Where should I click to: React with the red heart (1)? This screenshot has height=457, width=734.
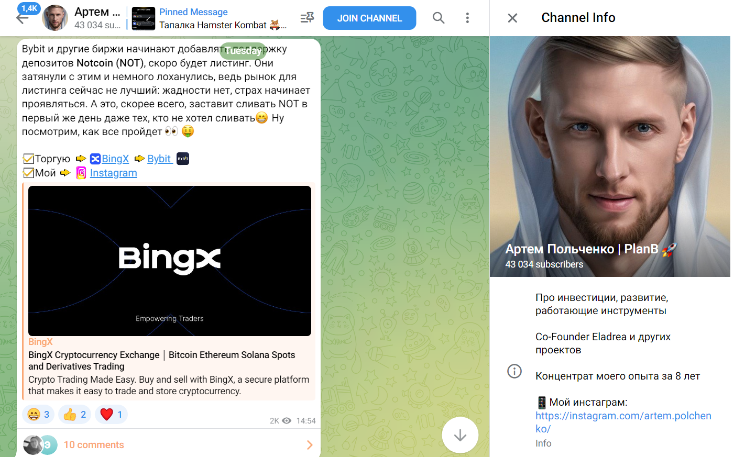click(x=111, y=415)
